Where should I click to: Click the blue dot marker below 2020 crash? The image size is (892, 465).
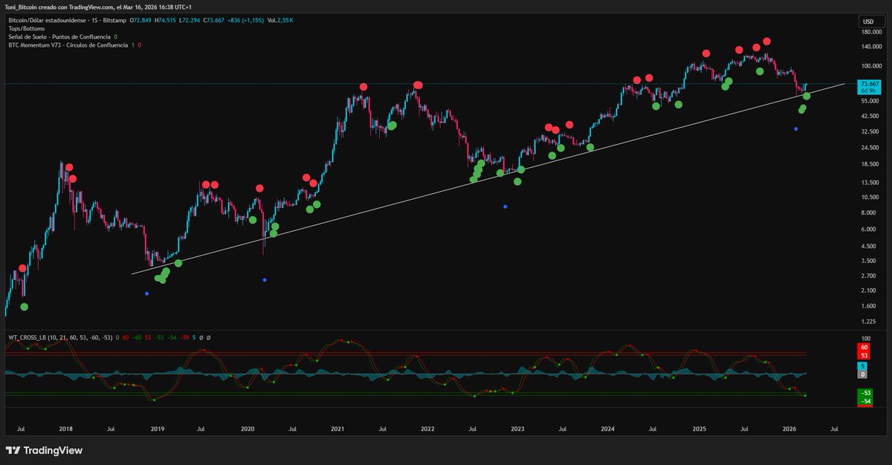[265, 280]
